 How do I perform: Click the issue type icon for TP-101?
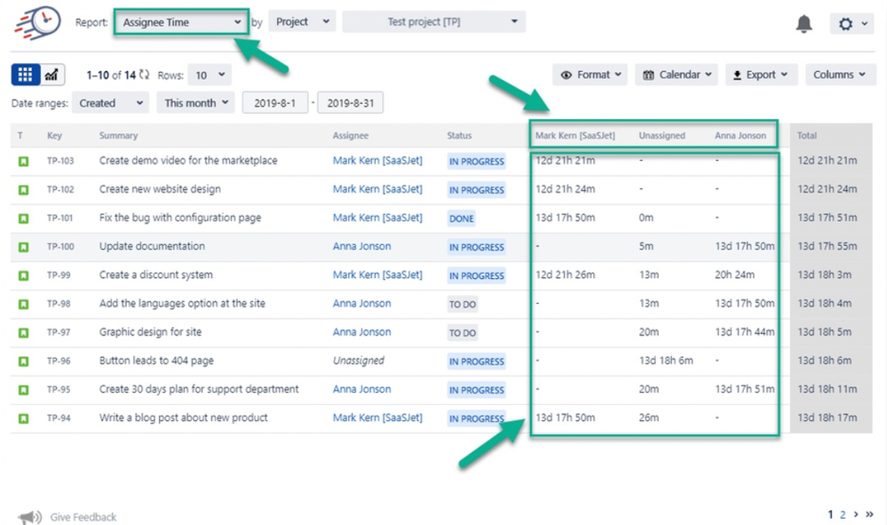(x=23, y=219)
